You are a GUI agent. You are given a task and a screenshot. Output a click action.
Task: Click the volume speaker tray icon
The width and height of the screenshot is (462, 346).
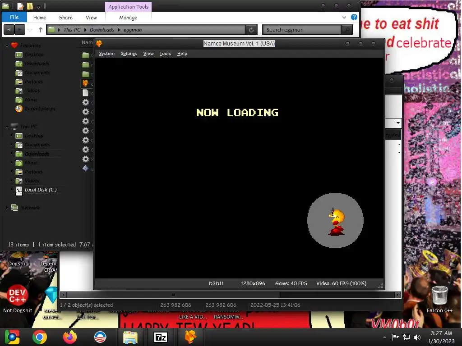coord(417,337)
